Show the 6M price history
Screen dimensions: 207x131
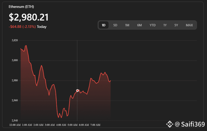click(x=139, y=25)
